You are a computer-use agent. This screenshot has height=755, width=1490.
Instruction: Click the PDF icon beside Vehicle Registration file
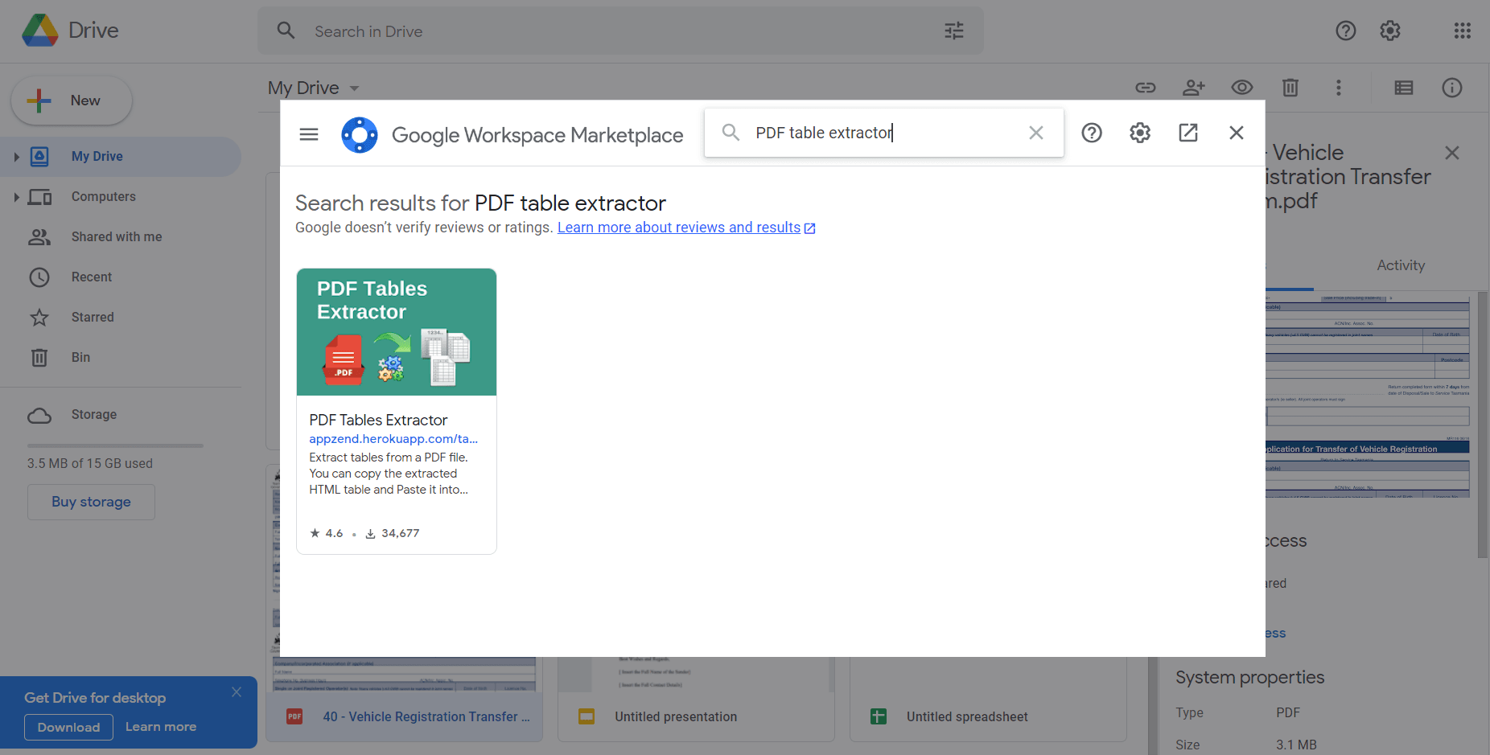(294, 716)
